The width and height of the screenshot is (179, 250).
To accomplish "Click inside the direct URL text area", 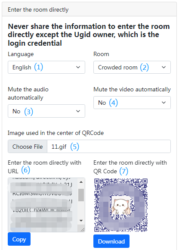I will click(43, 205).
